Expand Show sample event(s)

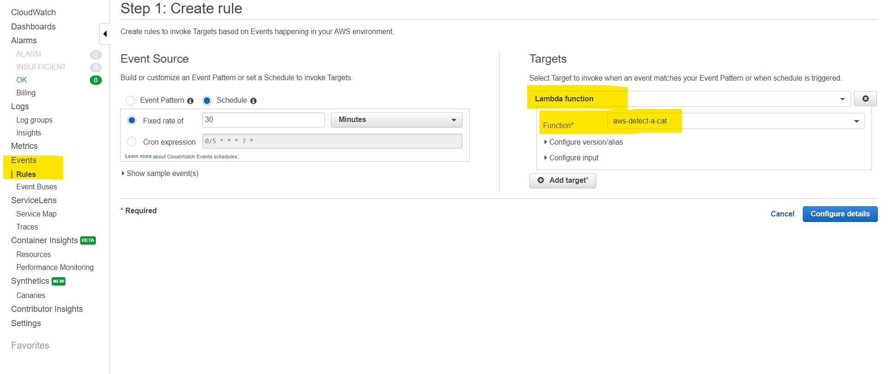(x=162, y=174)
